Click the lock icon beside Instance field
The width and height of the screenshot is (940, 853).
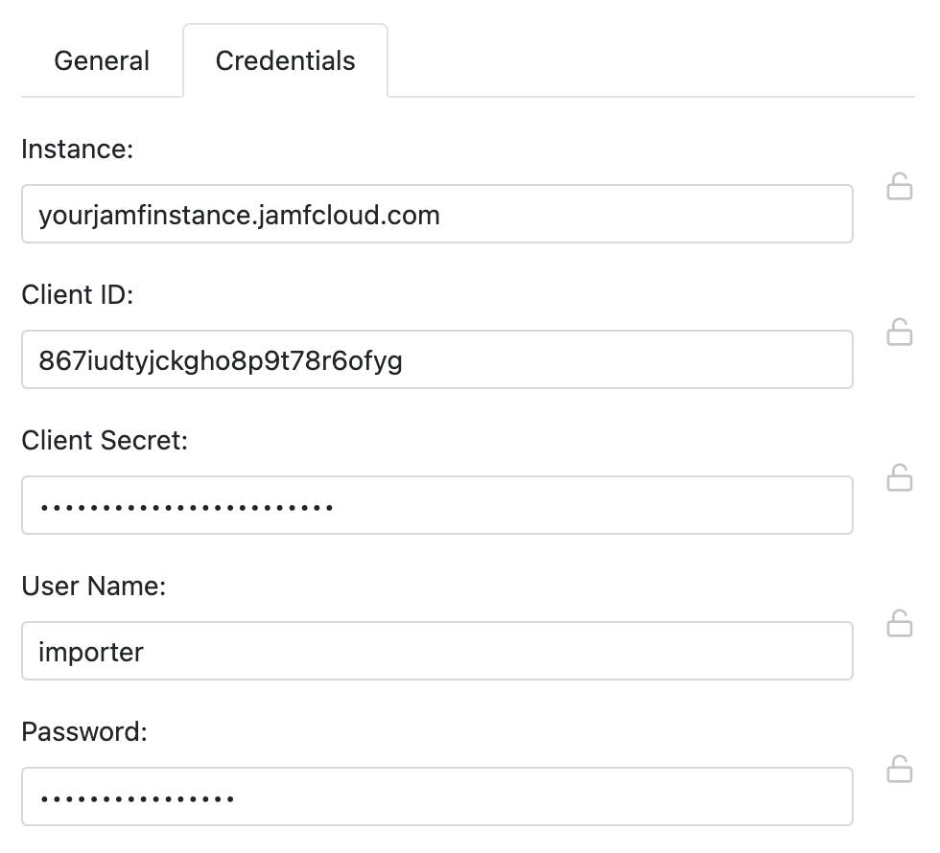coord(900,188)
